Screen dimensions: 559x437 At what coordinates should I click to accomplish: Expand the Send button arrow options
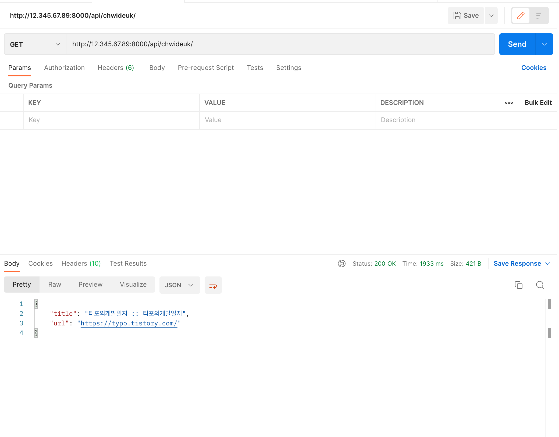tap(544, 44)
